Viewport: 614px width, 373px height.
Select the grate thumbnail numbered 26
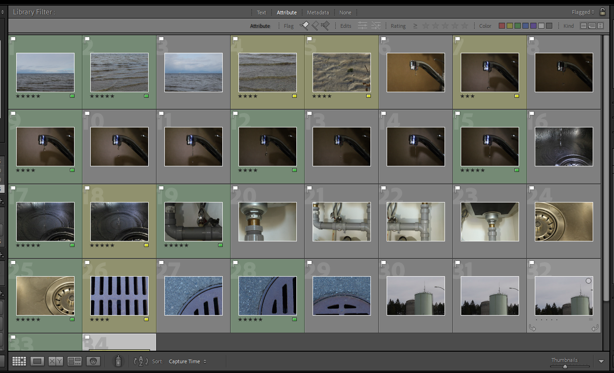point(119,296)
